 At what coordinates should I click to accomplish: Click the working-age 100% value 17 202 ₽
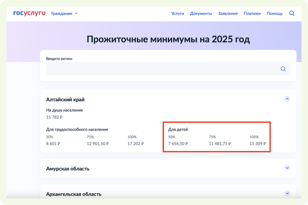pos(136,144)
